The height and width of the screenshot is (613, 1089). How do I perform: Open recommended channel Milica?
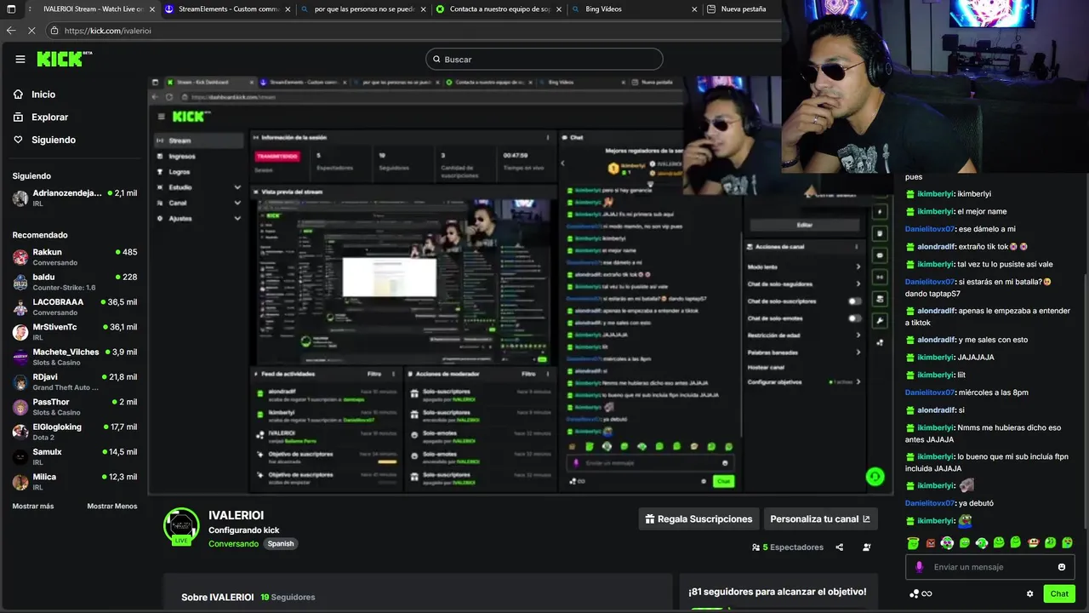75,482
